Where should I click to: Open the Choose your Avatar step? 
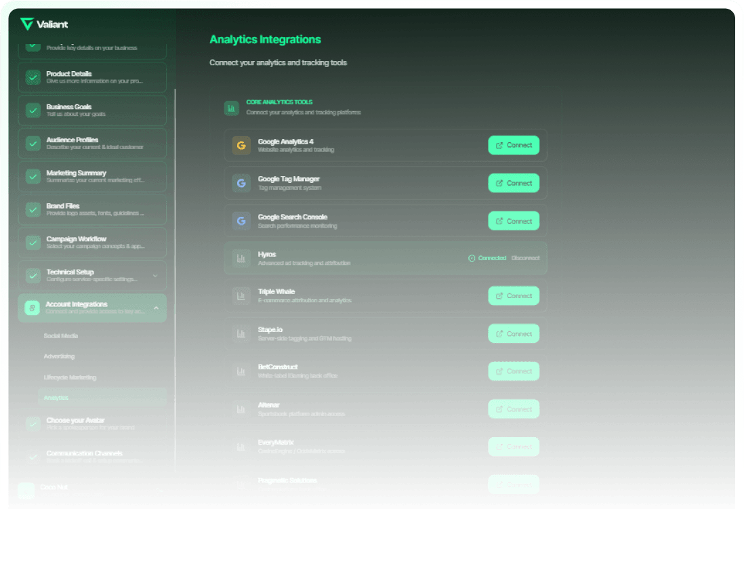pos(92,424)
